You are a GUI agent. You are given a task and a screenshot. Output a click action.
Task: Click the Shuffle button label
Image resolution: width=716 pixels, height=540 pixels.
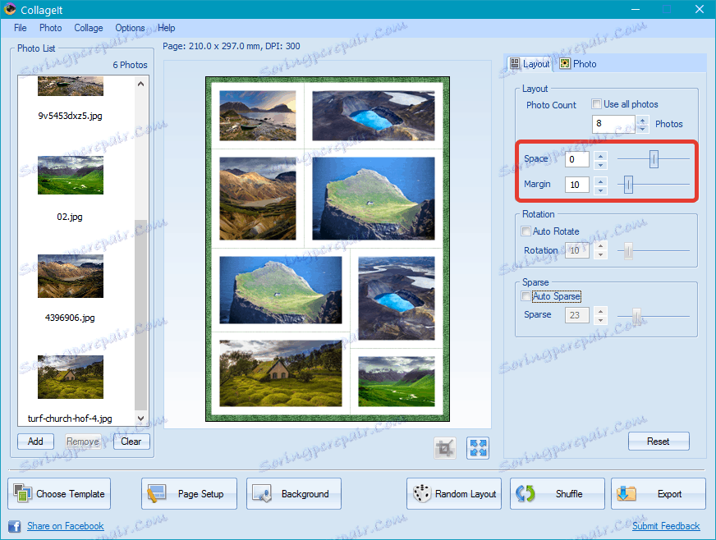569,494
